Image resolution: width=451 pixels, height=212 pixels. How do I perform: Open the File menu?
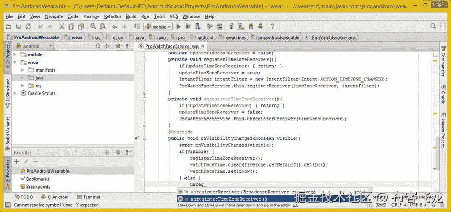coord(9,17)
